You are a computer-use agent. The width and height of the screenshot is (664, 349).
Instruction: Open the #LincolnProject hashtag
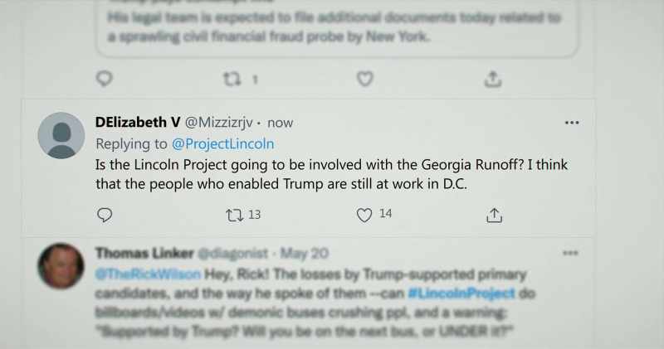461,293
